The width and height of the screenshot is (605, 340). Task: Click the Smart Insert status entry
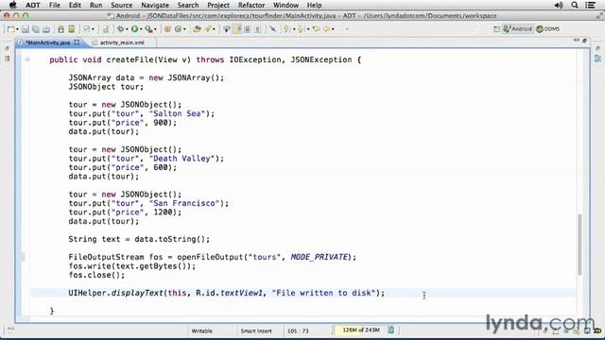pyautogui.click(x=256, y=331)
